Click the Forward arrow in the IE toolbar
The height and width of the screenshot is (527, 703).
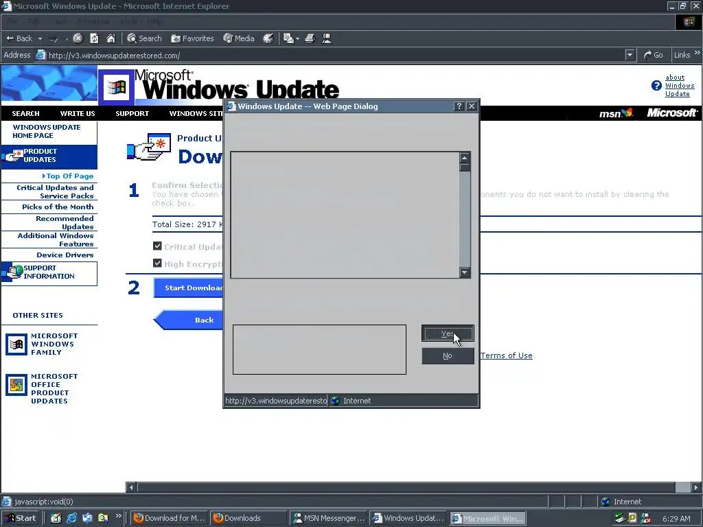pos(54,39)
